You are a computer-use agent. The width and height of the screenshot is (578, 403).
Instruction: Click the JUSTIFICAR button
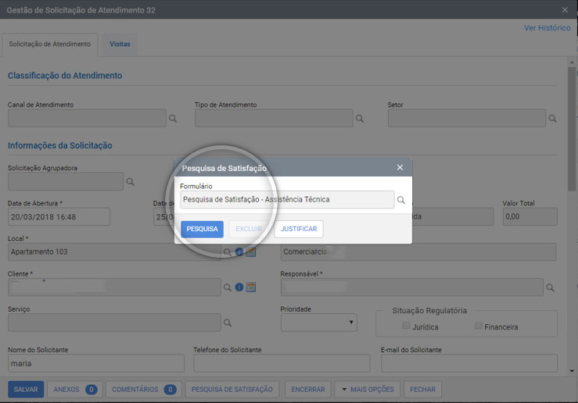point(299,230)
